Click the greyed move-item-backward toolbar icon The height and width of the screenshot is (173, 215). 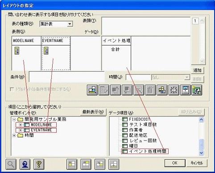pos(127,90)
